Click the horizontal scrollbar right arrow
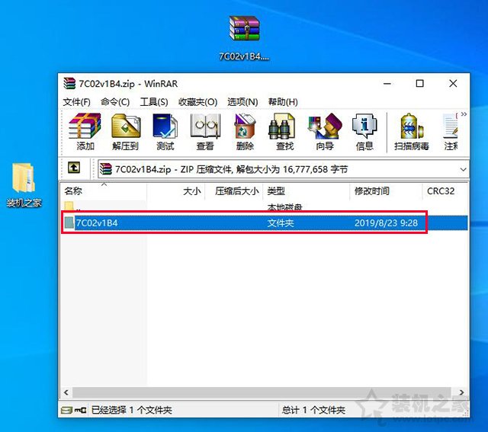Viewport: 488px width, 432px height. point(462,392)
